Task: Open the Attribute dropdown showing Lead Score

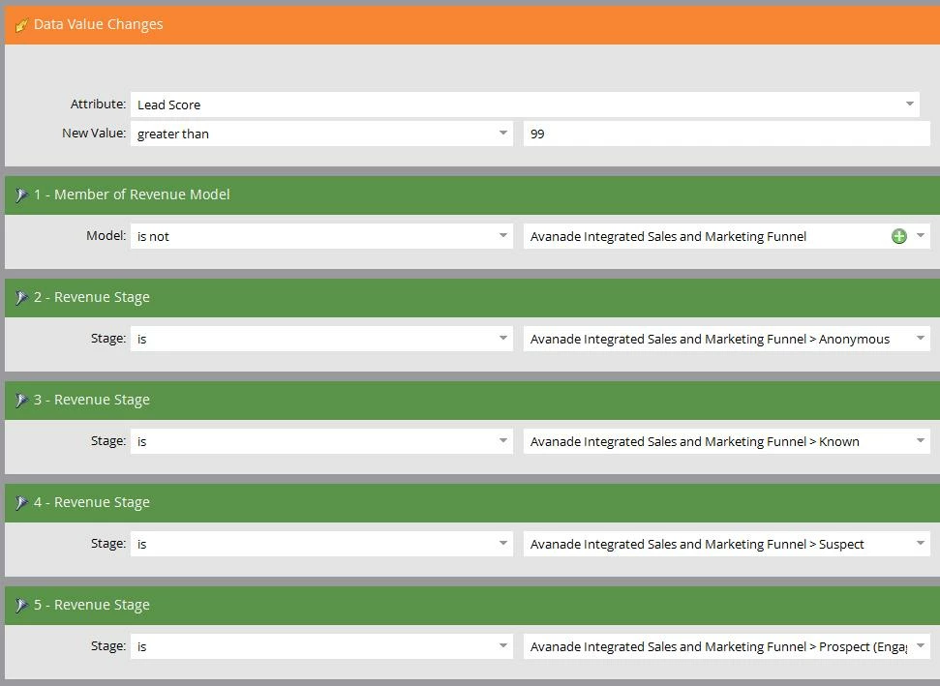Action: click(x=909, y=104)
